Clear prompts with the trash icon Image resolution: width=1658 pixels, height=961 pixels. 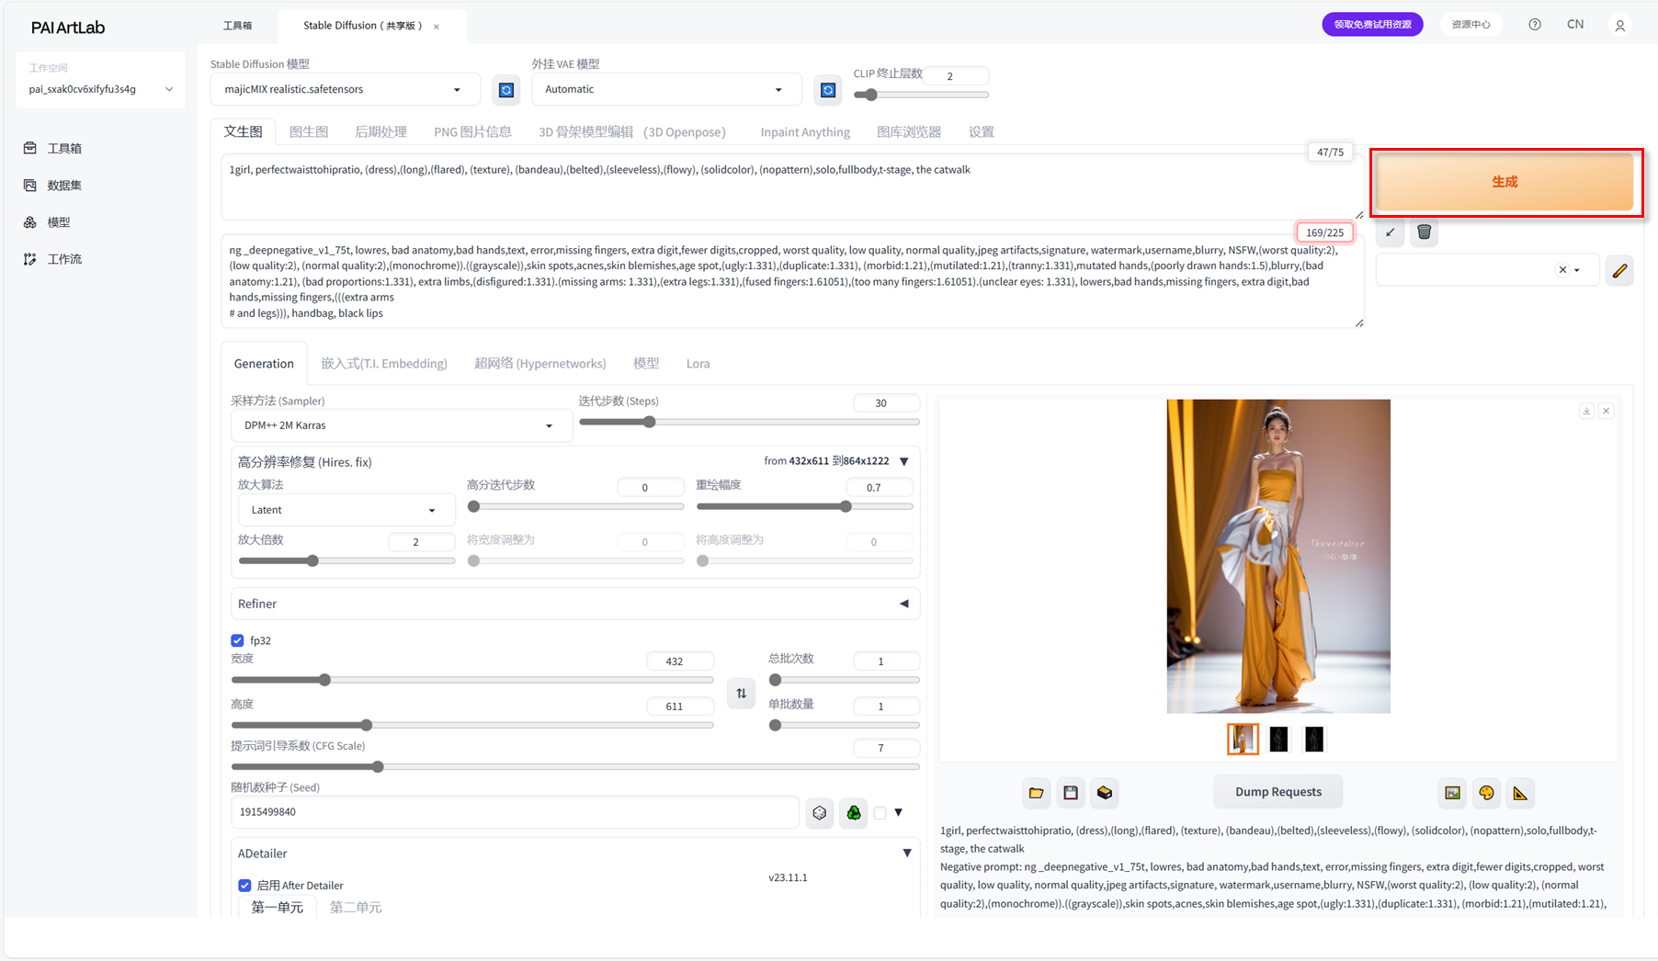(1424, 232)
